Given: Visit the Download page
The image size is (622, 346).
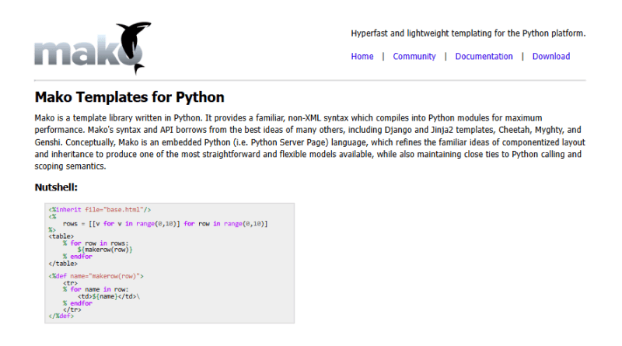Looking at the screenshot, I should pyautogui.click(x=551, y=56).
